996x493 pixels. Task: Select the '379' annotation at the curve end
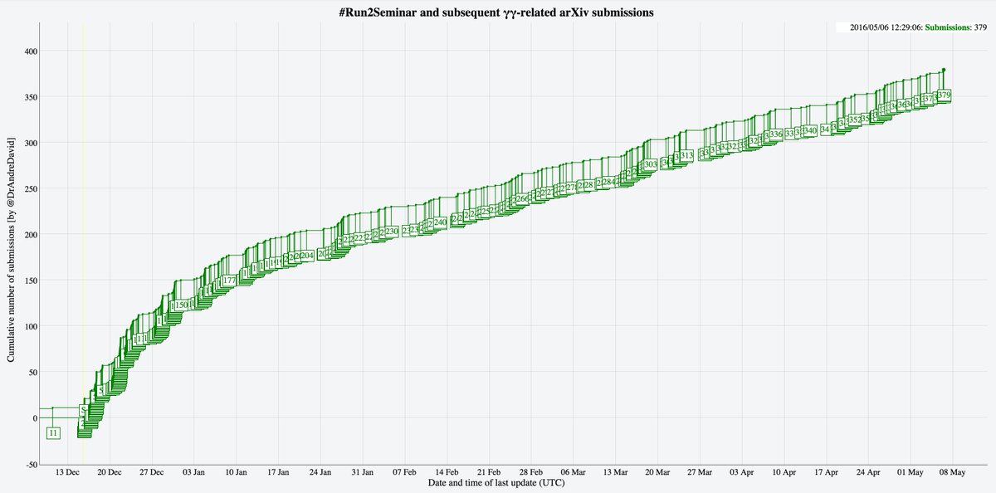tap(943, 95)
